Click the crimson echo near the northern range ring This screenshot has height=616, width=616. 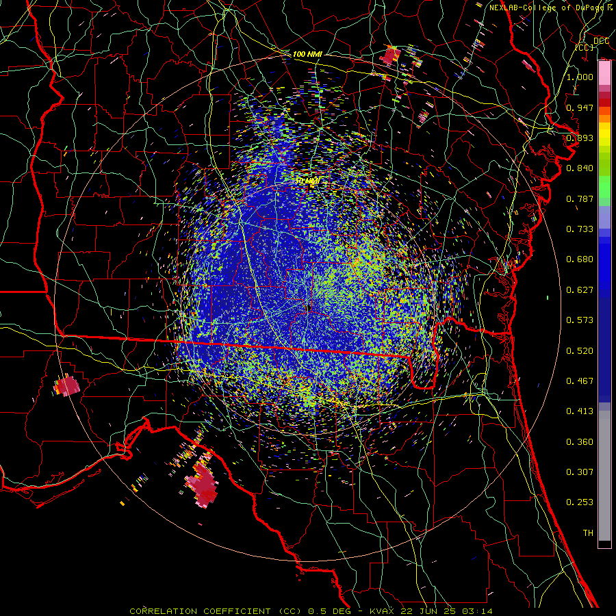point(391,56)
